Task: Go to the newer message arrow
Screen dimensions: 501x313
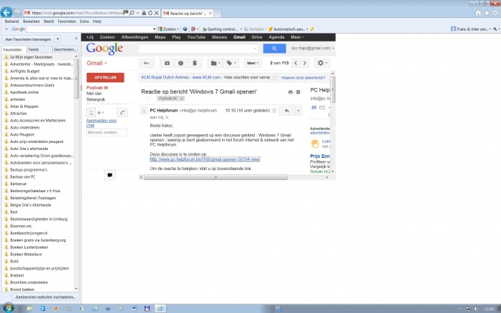Action: click(x=296, y=63)
